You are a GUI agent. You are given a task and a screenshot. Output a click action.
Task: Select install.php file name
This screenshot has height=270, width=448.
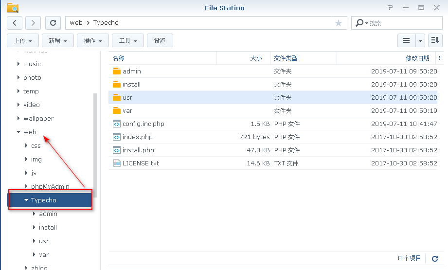138,150
